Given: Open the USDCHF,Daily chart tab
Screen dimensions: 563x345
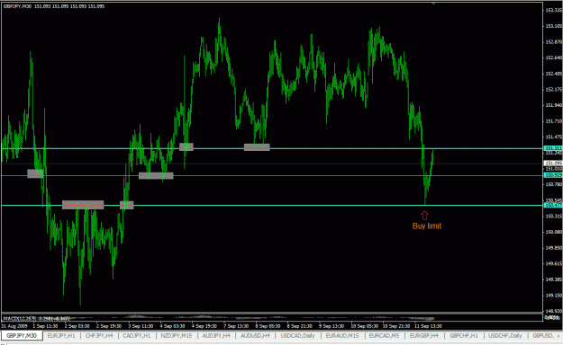Looking at the screenshot, I should (x=505, y=336).
